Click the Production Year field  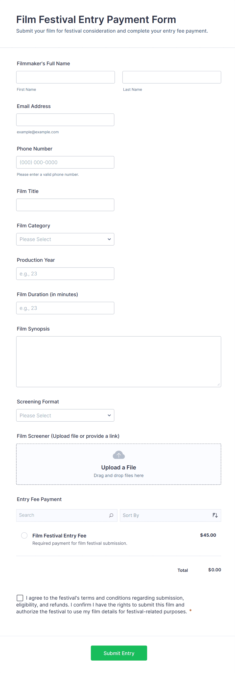65,274
